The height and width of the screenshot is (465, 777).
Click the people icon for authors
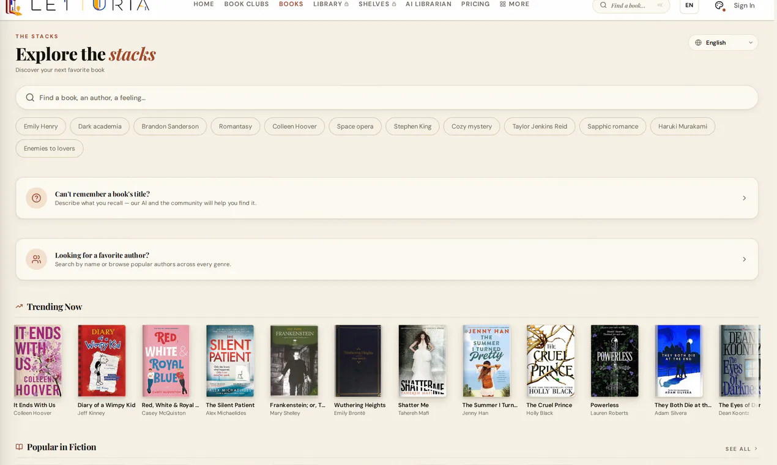[x=36, y=259]
